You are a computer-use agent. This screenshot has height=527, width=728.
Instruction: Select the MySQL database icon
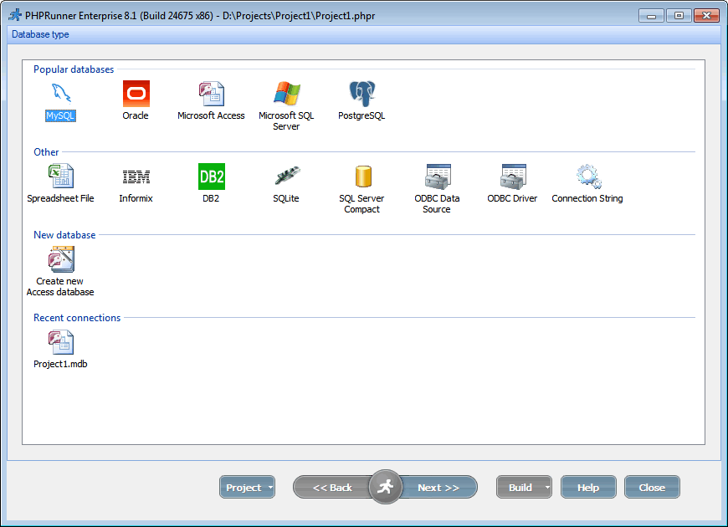click(60, 94)
